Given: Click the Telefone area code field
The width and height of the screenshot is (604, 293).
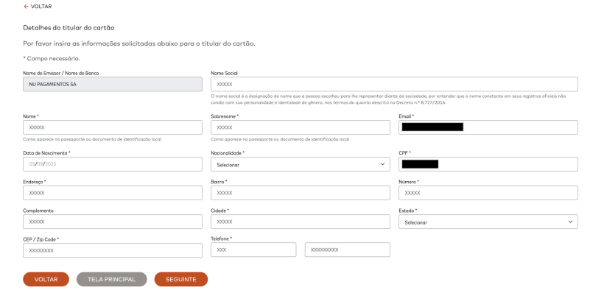Looking at the screenshot, I should pyautogui.click(x=253, y=250).
